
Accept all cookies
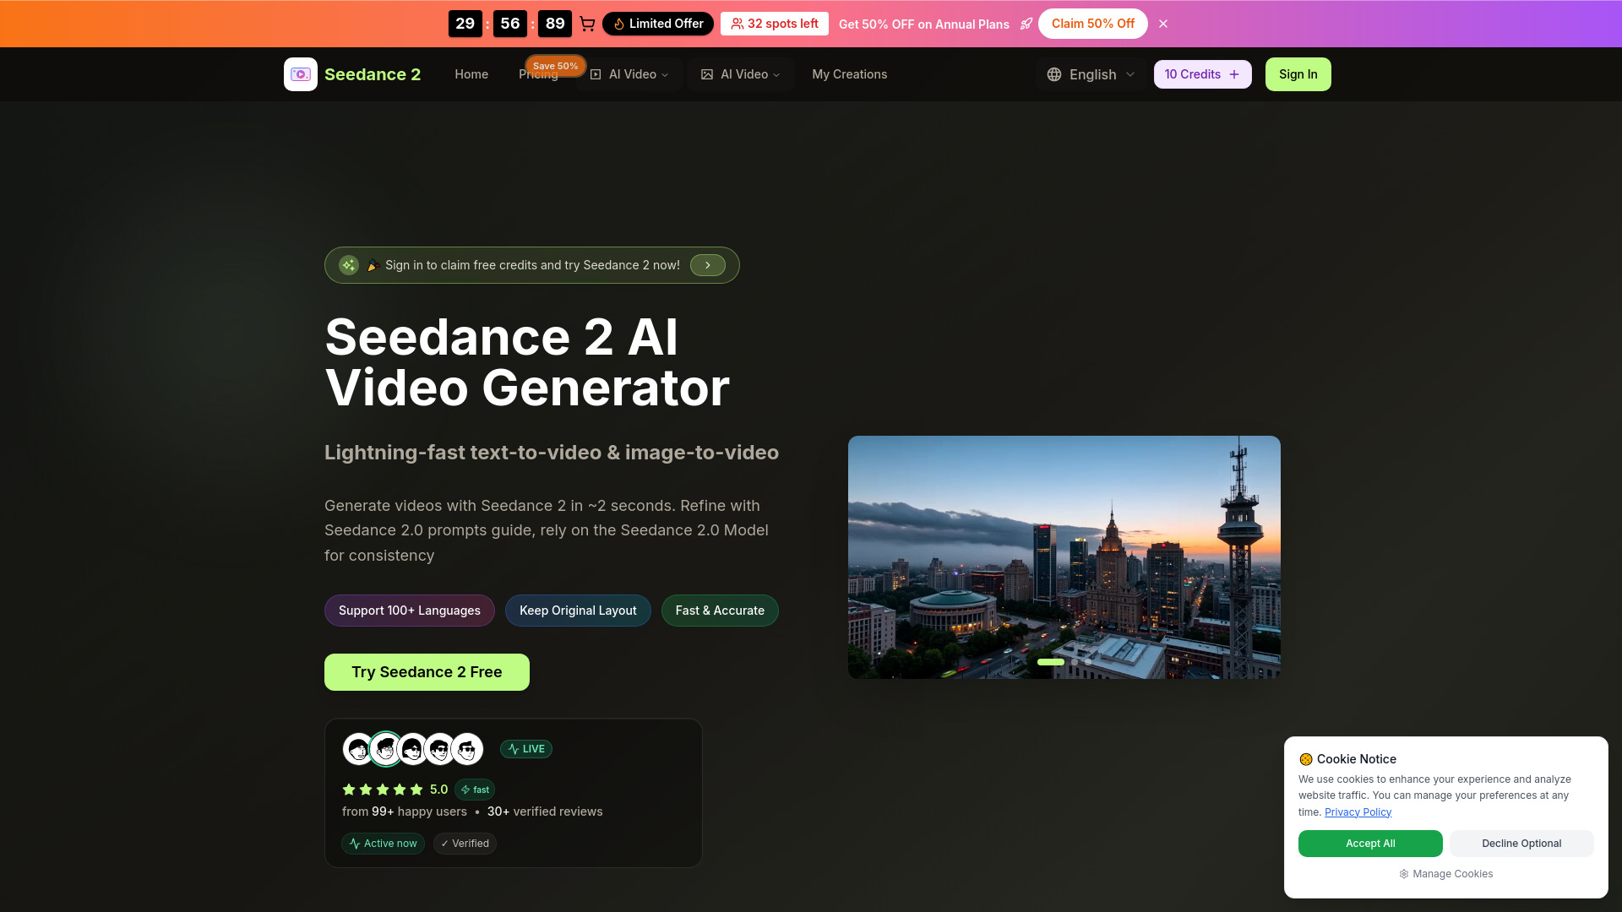pos(1369,844)
